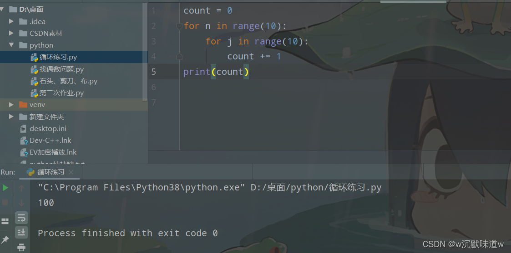Click the venv folder icon
This screenshot has width=511, height=253.
pyautogui.click(x=23, y=105)
